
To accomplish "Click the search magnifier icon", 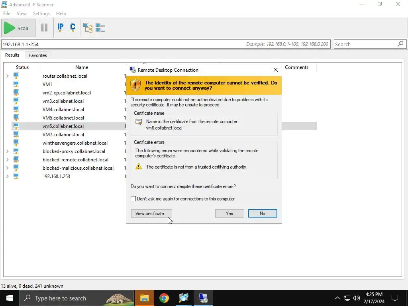I will (x=401, y=44).
